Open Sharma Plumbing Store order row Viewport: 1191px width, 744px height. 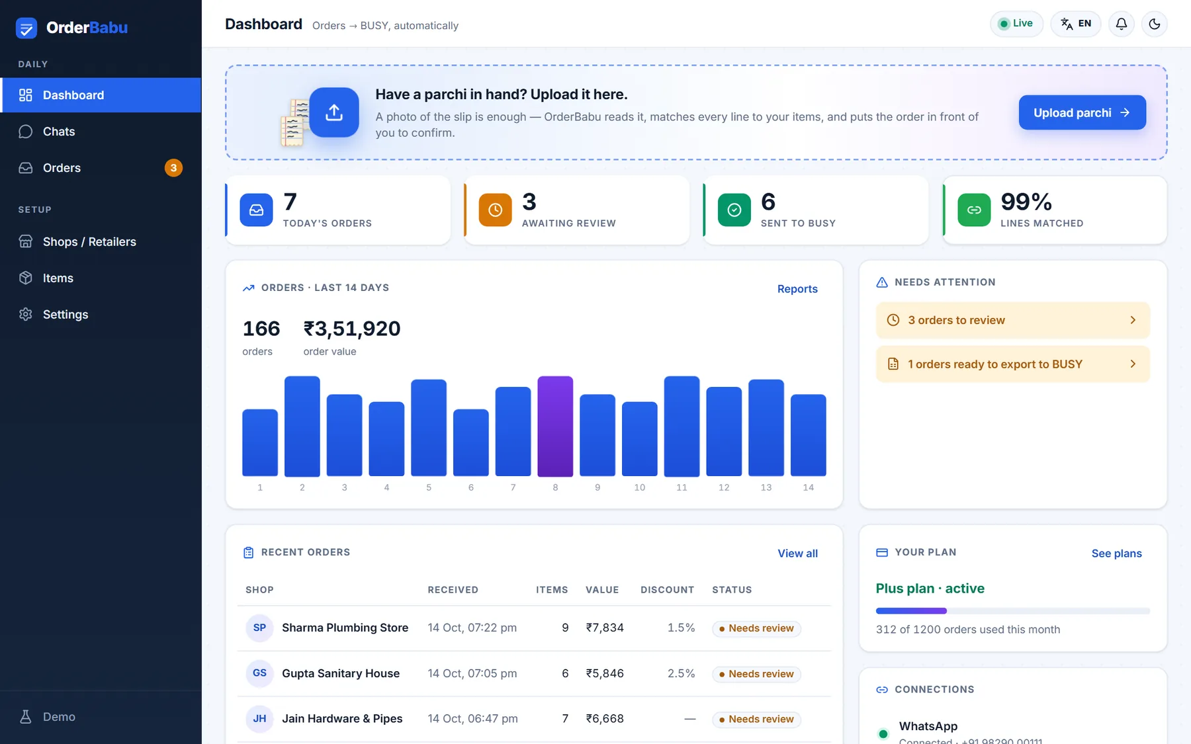tap(534, 628)
